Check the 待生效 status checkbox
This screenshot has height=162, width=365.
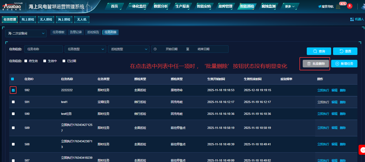coord(26,61)
